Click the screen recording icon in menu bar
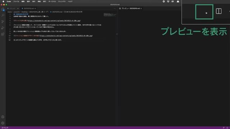230x129 pixels. [164, 1]
